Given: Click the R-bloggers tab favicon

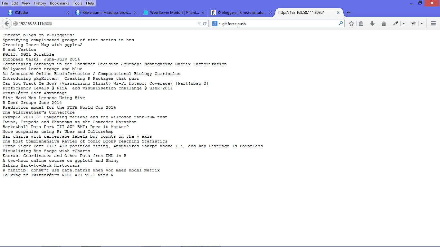Looking at the screenshot, I should click(x=213, y=13).
